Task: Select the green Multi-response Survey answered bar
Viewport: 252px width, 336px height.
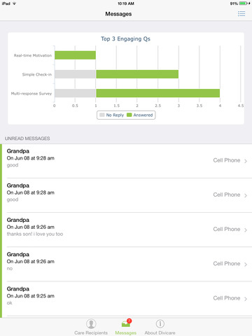Action: coord(158,93)
